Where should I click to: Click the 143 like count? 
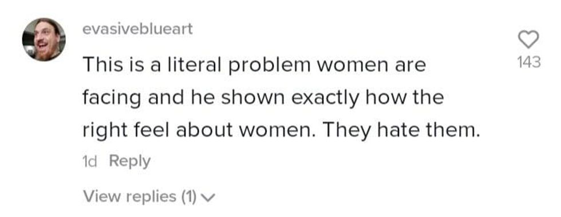pos(529,62)
